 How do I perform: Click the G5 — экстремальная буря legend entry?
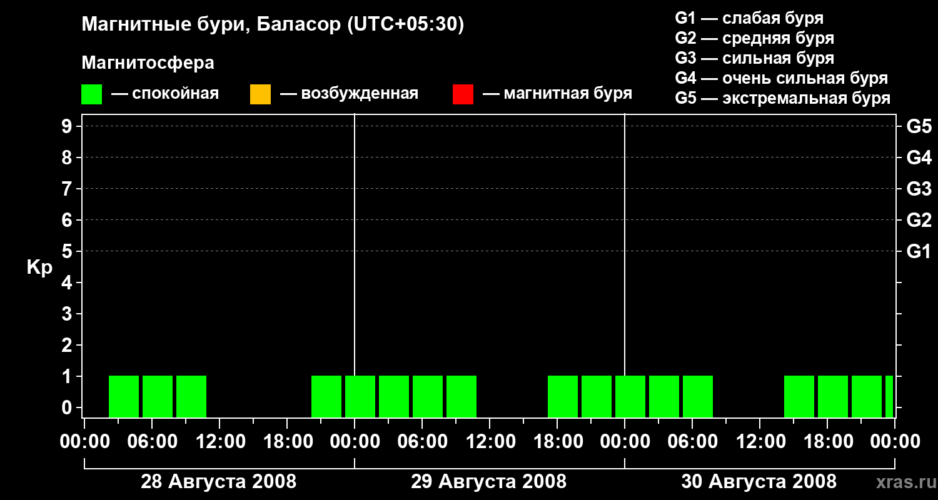[783, 99]
